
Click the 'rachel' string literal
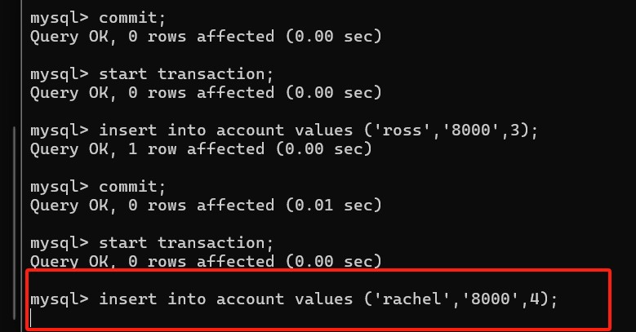pyautogui.click(x=412, y=299)
